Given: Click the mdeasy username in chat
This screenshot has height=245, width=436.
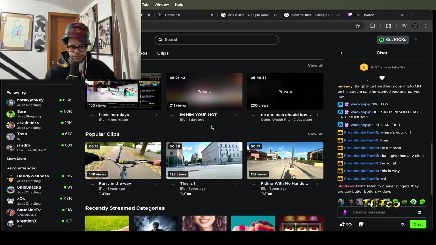Looking at the screenshot, I should pos(345,86).
